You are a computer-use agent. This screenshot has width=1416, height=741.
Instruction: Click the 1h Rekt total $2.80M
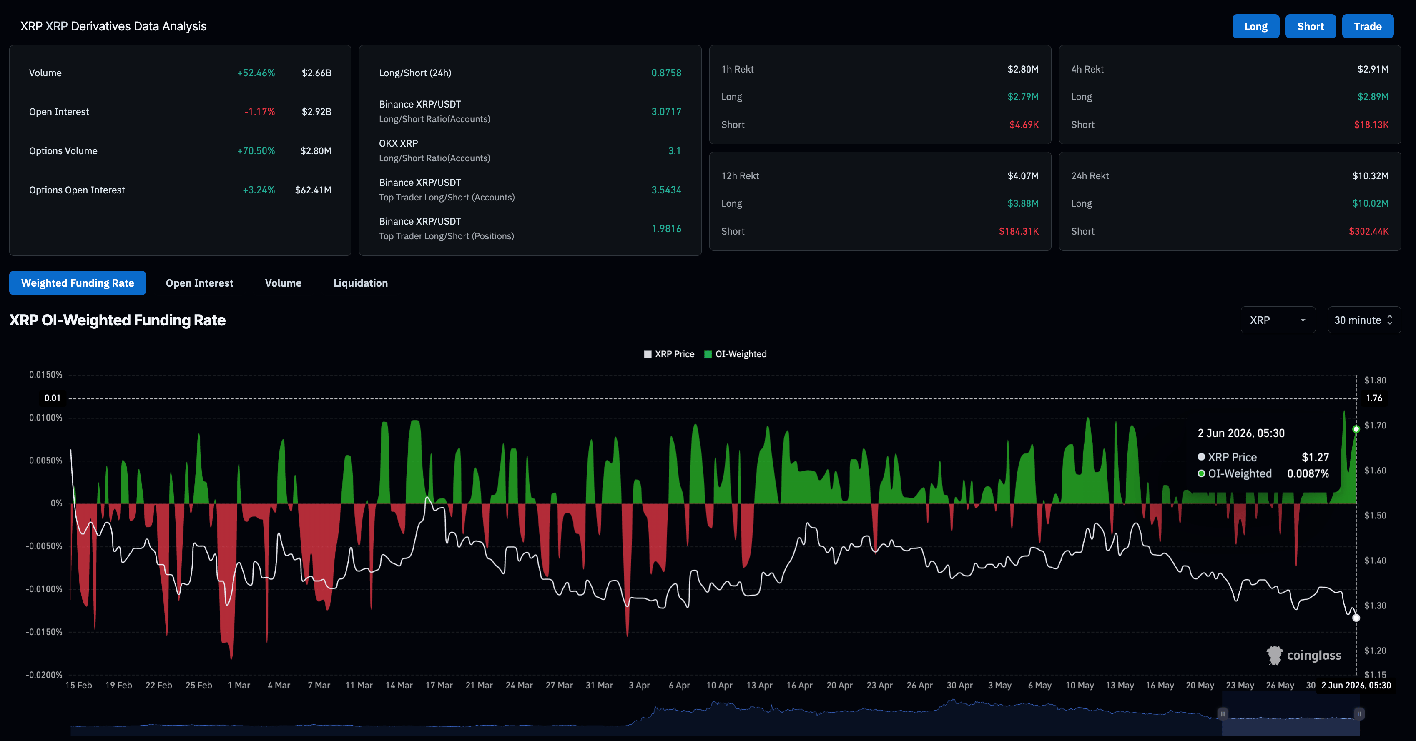click(x=1023, y=69)
